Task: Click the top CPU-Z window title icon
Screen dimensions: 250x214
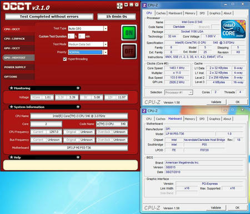Action: [x=144, y=6]
